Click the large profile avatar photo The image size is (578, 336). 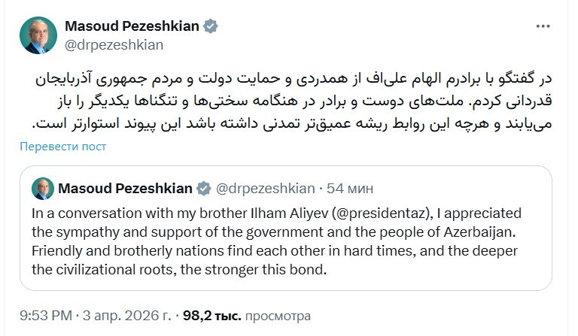pos(38,35)
